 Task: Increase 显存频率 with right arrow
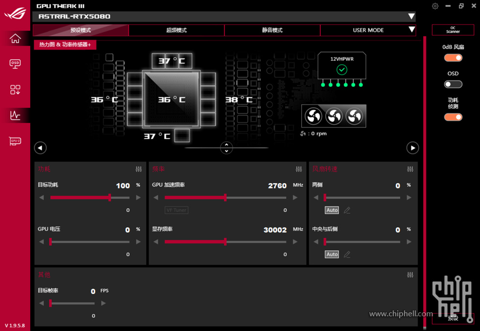(295, 242)
